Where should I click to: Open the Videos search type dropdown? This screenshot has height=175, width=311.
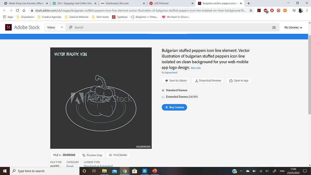[x=55, y=27]
